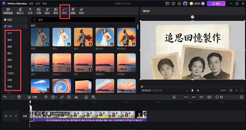Screen dimensions: 246x130
Task: Open the 檔案 file menu
Action: coord(31,3)
